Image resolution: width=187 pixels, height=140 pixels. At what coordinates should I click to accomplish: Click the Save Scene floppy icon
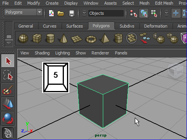[72, 14]
